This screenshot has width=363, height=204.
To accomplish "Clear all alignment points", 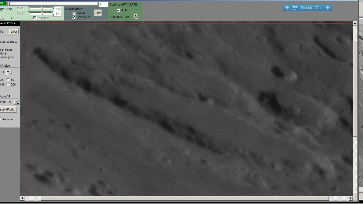I will [14, 32].
